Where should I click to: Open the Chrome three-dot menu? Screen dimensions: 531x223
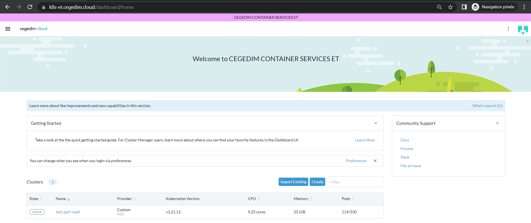[524, 7]
